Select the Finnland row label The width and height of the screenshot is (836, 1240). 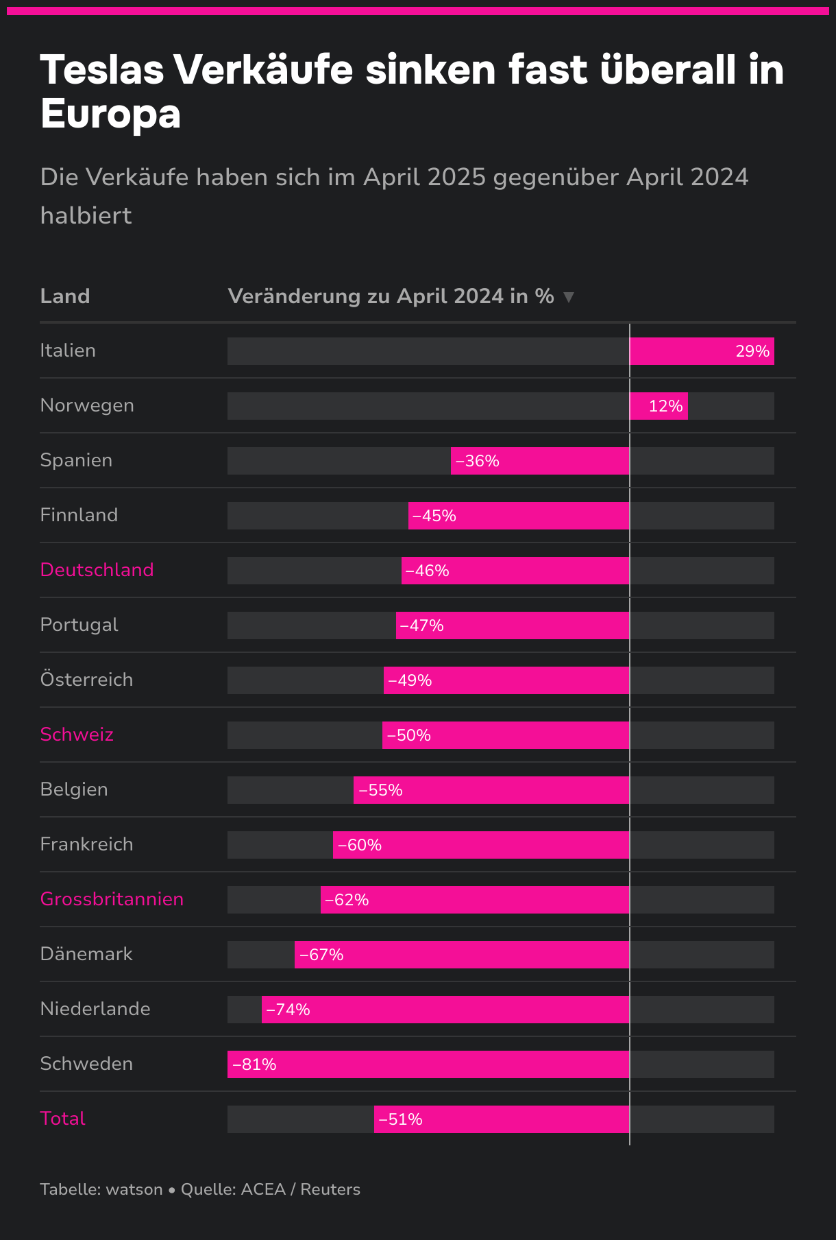[x=79, y=515]
